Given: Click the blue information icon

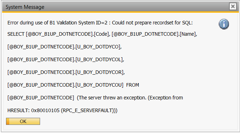Looking at the screenshot, I should pyautogui.click(x=224, y=24).
